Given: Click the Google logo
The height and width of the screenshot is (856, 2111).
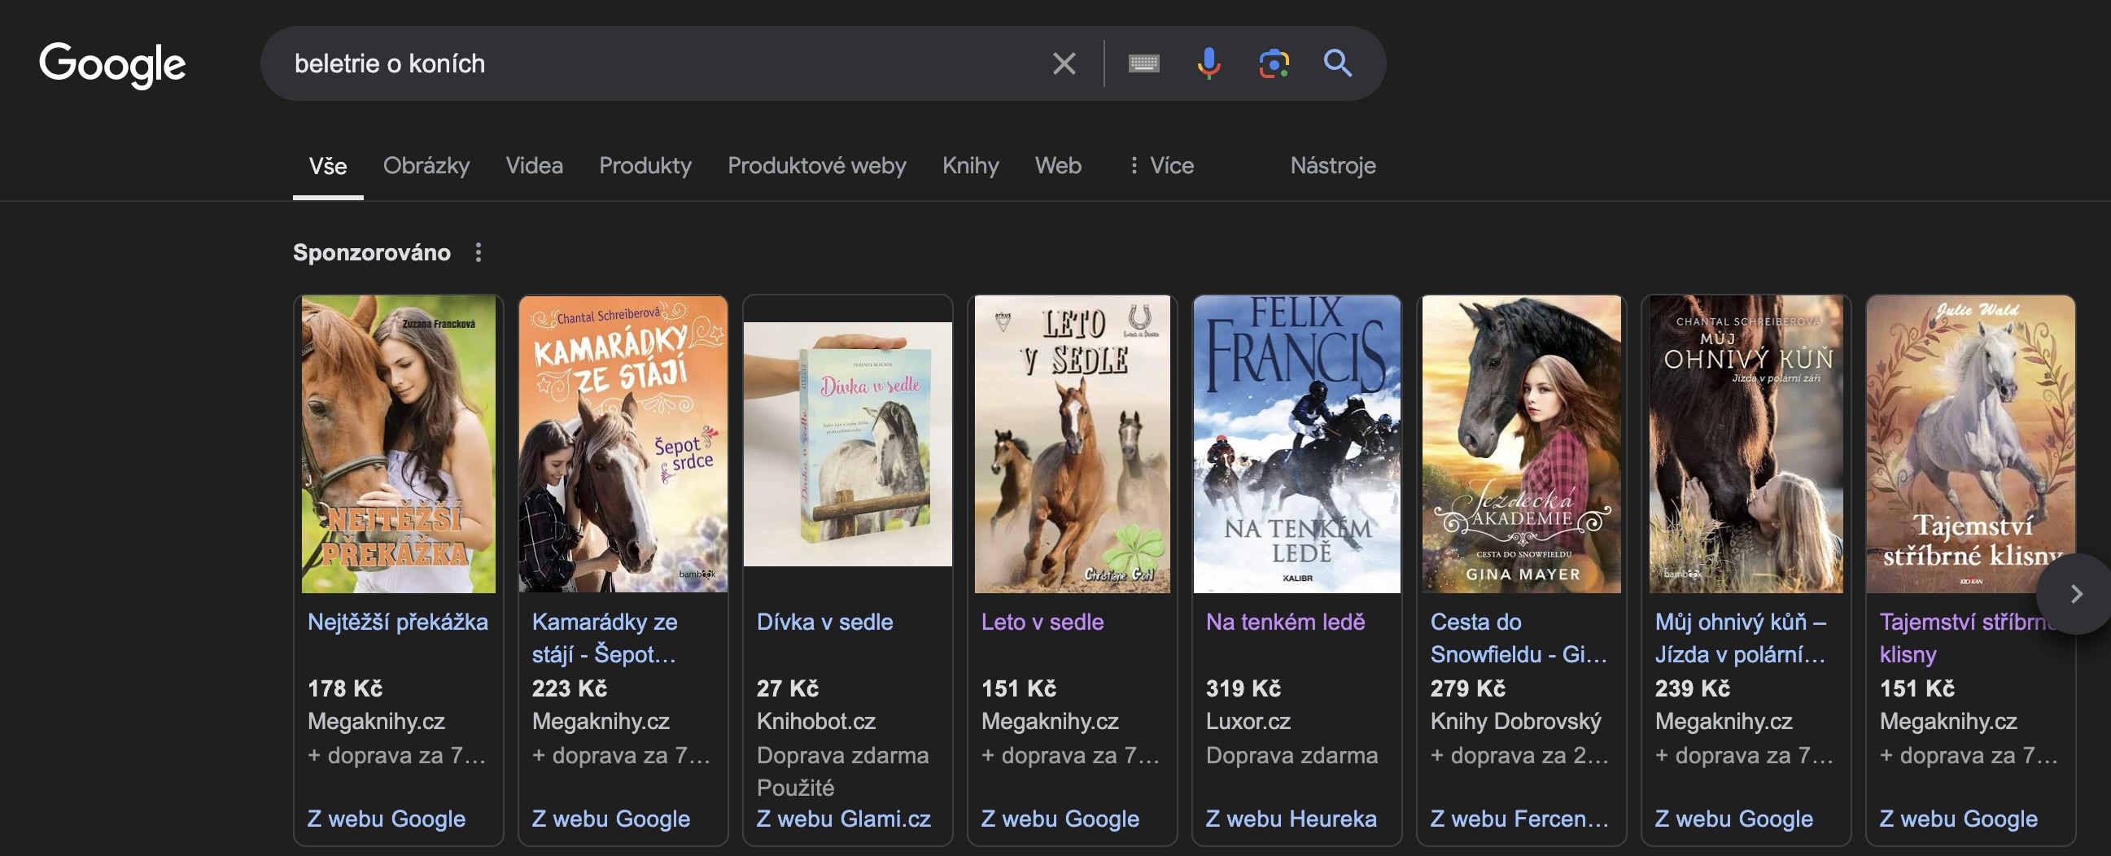Looking at the screenshot, I should [112, 64].
